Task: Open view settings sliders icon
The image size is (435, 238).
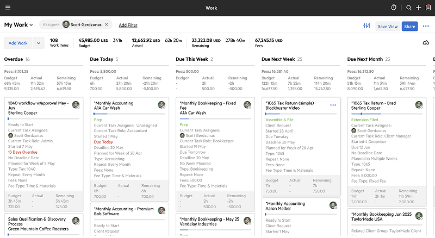Action: point(366,26)
